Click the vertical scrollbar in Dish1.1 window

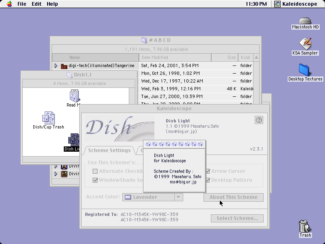tap(132, 96)
